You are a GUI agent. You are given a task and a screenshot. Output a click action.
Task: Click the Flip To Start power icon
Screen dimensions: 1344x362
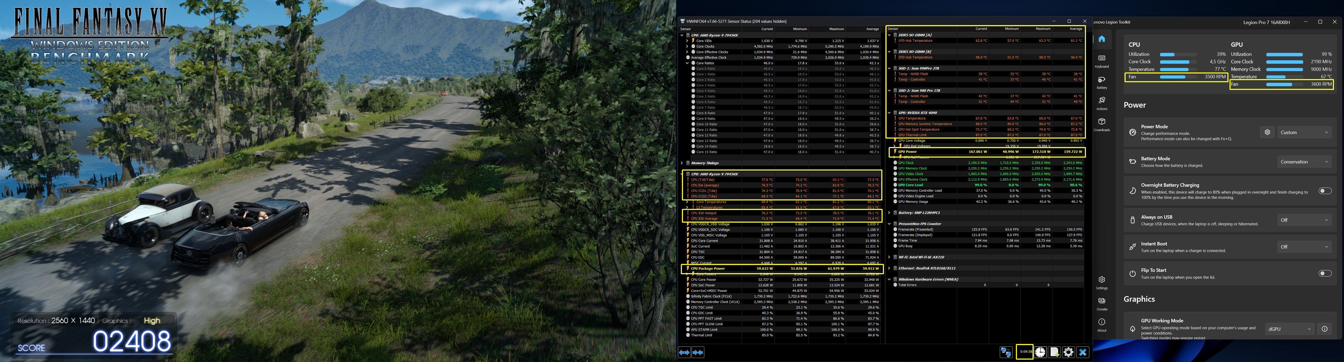(1133, 273)
